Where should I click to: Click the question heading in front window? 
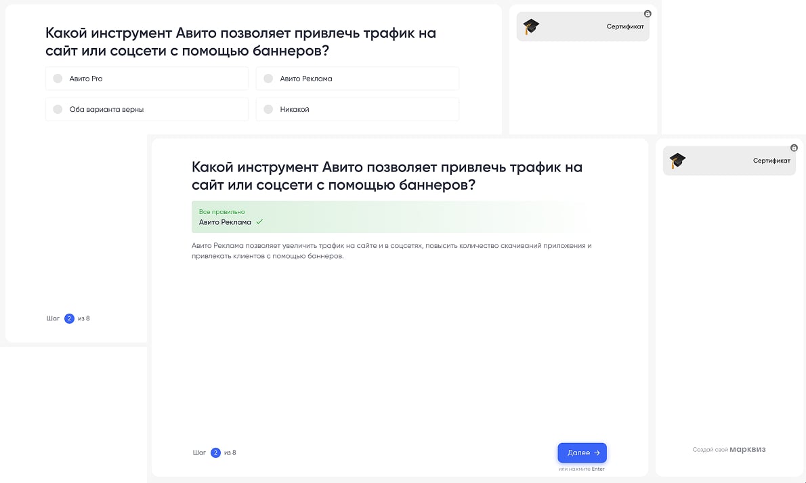387,175
